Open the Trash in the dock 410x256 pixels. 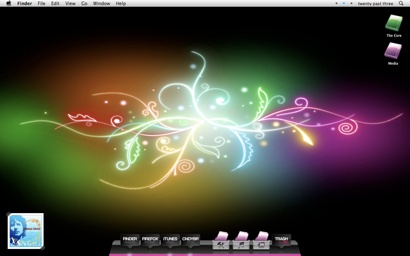[282, 239]
